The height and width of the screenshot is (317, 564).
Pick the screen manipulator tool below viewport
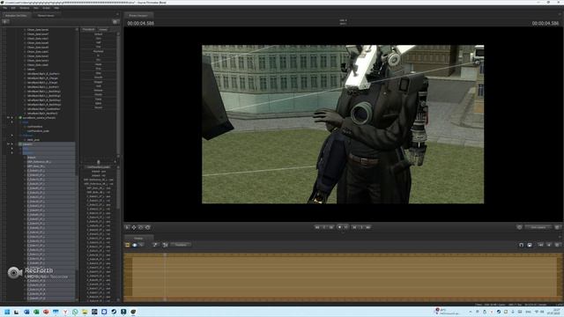[147, 227]
